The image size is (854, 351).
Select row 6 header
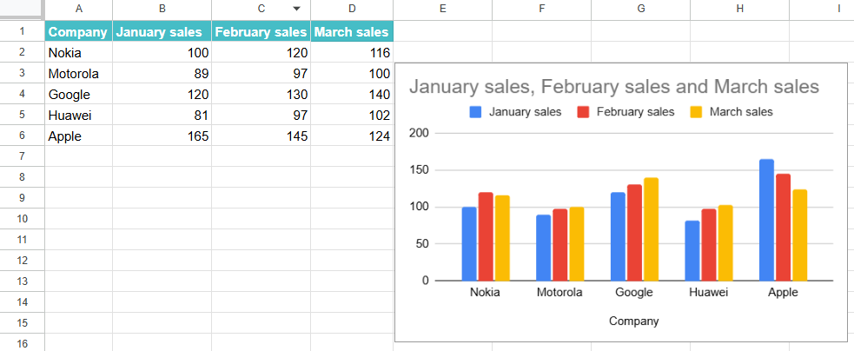[22, 136]
